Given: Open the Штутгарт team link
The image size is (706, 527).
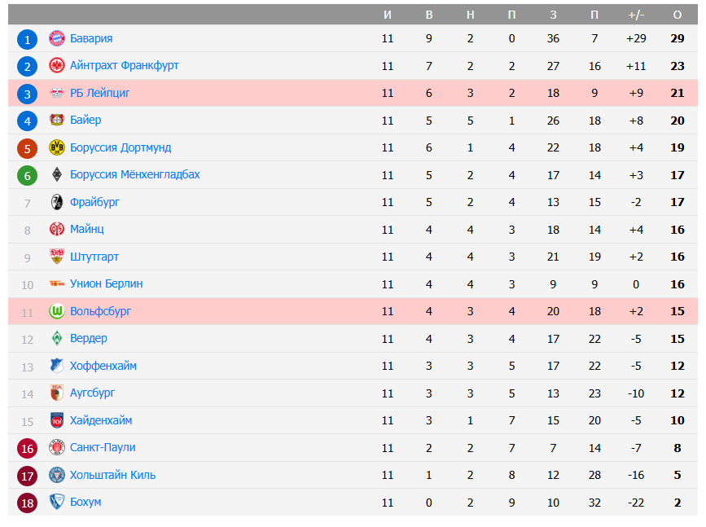Looking at the screenshot, I should point(94,257).
